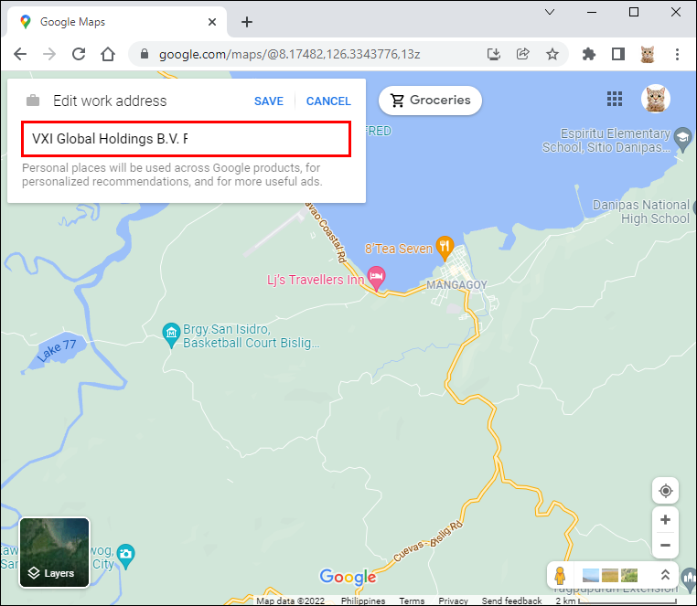Image resolution: width=697 pixels, height=606 pixels.
Task: Close the Google Maps tab
Action: coord(212,22)
